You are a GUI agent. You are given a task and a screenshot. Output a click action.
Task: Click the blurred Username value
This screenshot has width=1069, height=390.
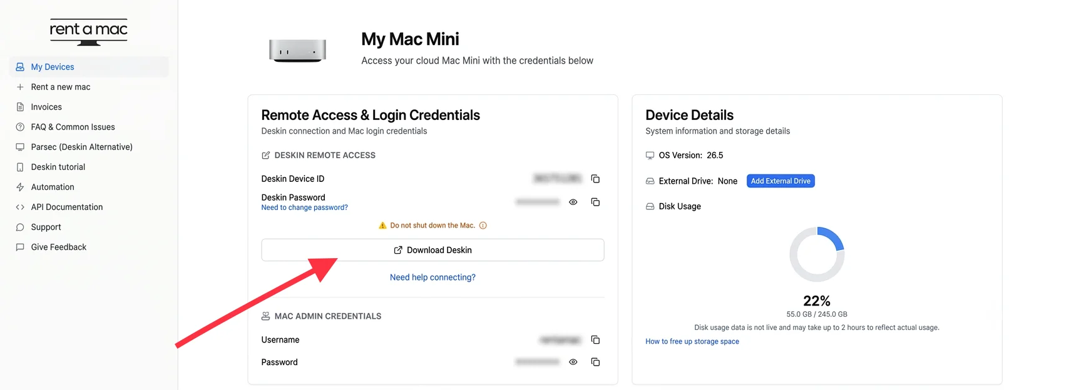click(560, 340)
